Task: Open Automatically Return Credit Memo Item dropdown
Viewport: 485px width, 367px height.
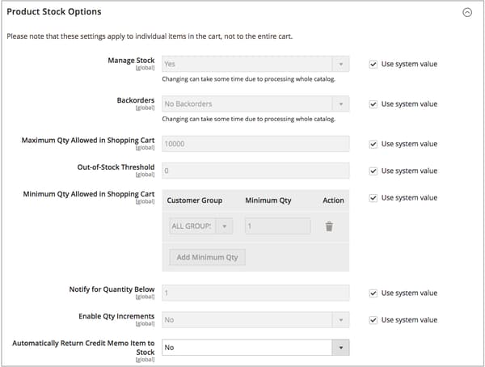Action: 255,348
